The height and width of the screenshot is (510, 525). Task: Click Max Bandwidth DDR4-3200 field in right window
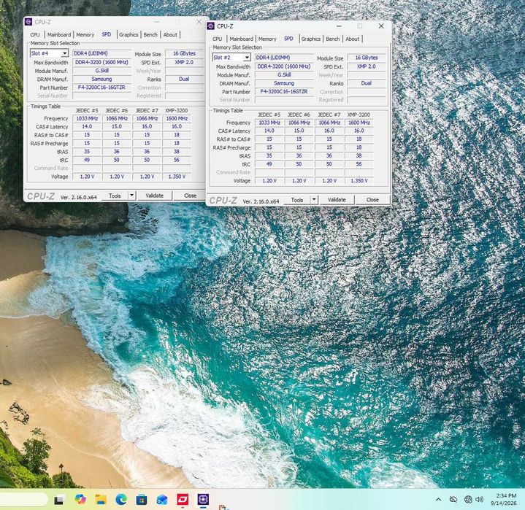(284, 66)
